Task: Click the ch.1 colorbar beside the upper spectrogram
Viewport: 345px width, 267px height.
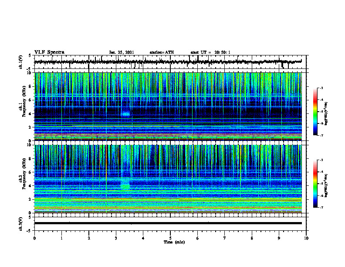Action: point(315,112)
